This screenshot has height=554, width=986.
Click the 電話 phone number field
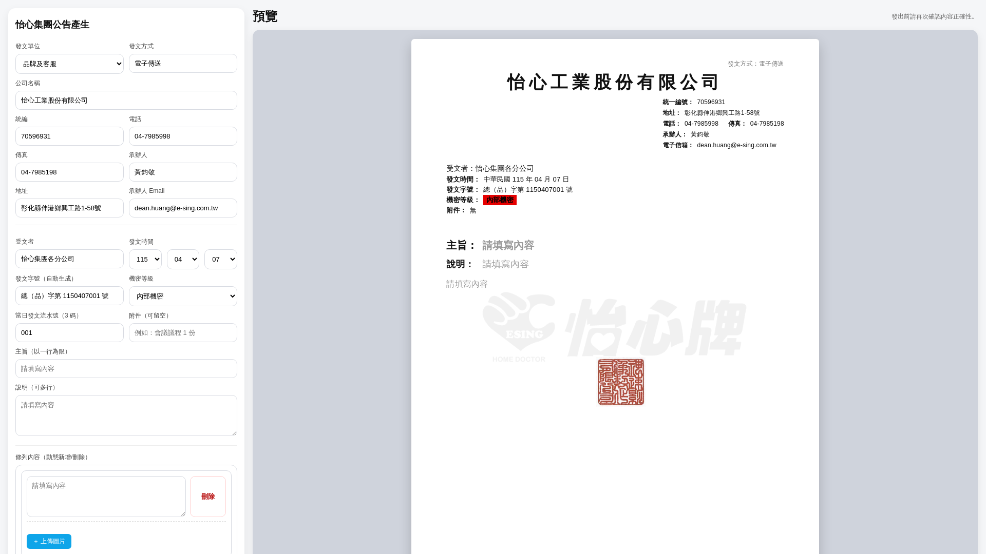(183, 136)
